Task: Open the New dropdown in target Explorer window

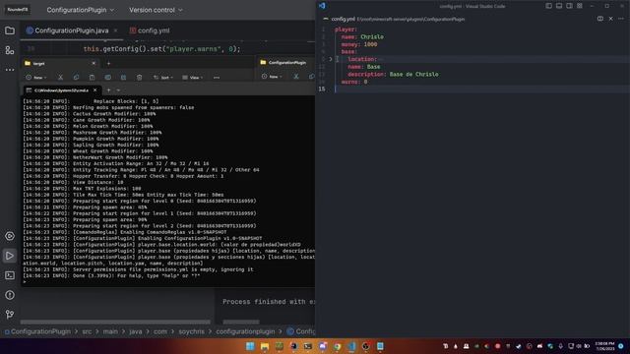Action: [x=36, y=77]
